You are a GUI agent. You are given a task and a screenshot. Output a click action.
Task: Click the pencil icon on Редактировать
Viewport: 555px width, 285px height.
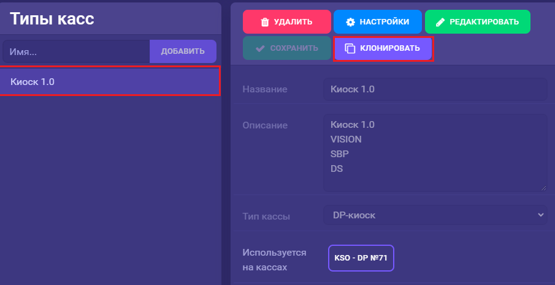pyautogui.click(x=440, y=22)
